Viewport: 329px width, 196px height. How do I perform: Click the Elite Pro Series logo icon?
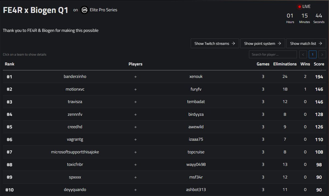pyautogui.click(x=84, y=10)
